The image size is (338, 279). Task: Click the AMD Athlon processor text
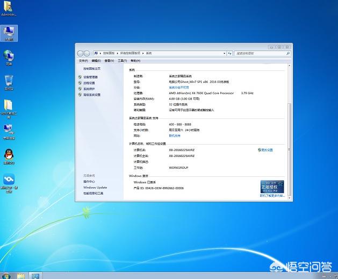pyautogui.click(x=202, y=93)
